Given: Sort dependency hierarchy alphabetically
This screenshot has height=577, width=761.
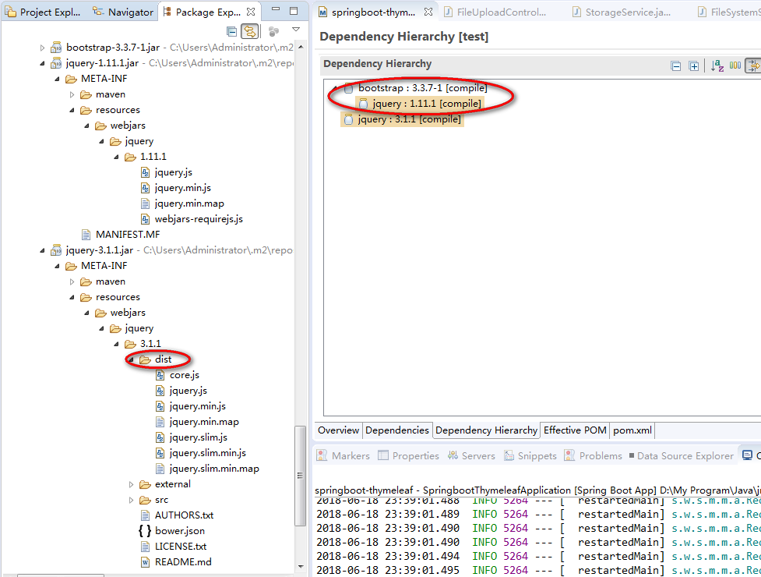Looking at the screenshot, I should click(717, 65).
